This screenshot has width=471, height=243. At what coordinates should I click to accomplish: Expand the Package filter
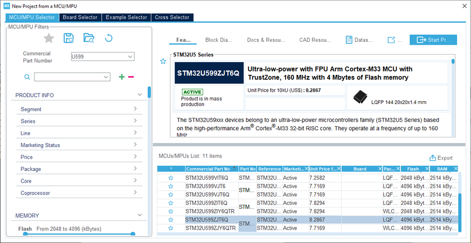(135, 169)
